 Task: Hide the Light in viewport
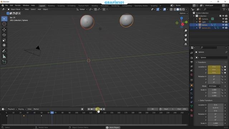[223, 22]
